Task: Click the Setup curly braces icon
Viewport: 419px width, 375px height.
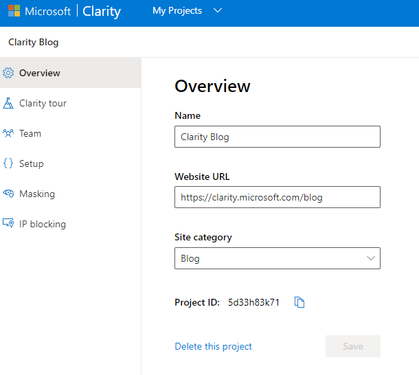Action: pyautogui.click(x=8, y=163)
